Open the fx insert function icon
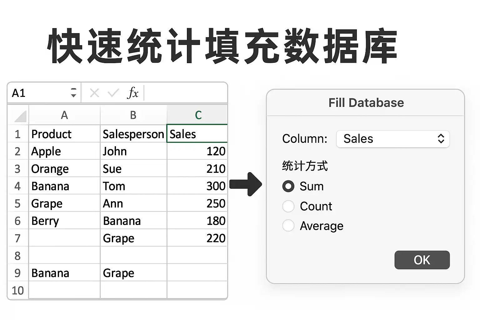 [x=133, y=93]
